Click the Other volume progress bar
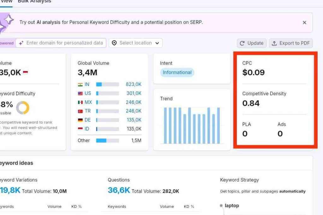 click(x=108, y=141)
